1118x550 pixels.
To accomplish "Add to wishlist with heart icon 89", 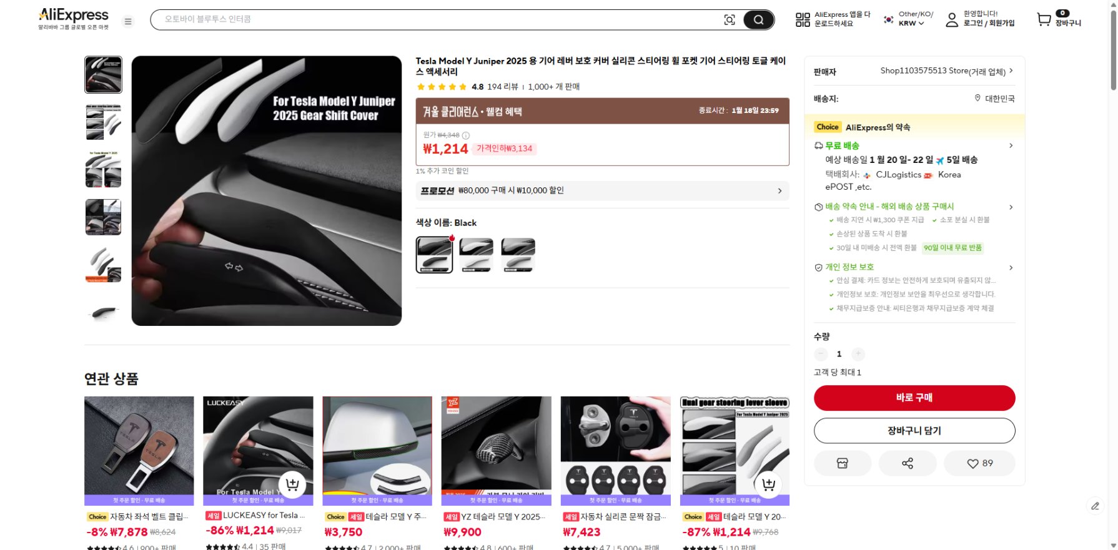I will (979, 463).
